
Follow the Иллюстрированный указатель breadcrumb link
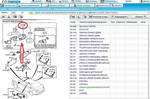[x=67, y=9]
